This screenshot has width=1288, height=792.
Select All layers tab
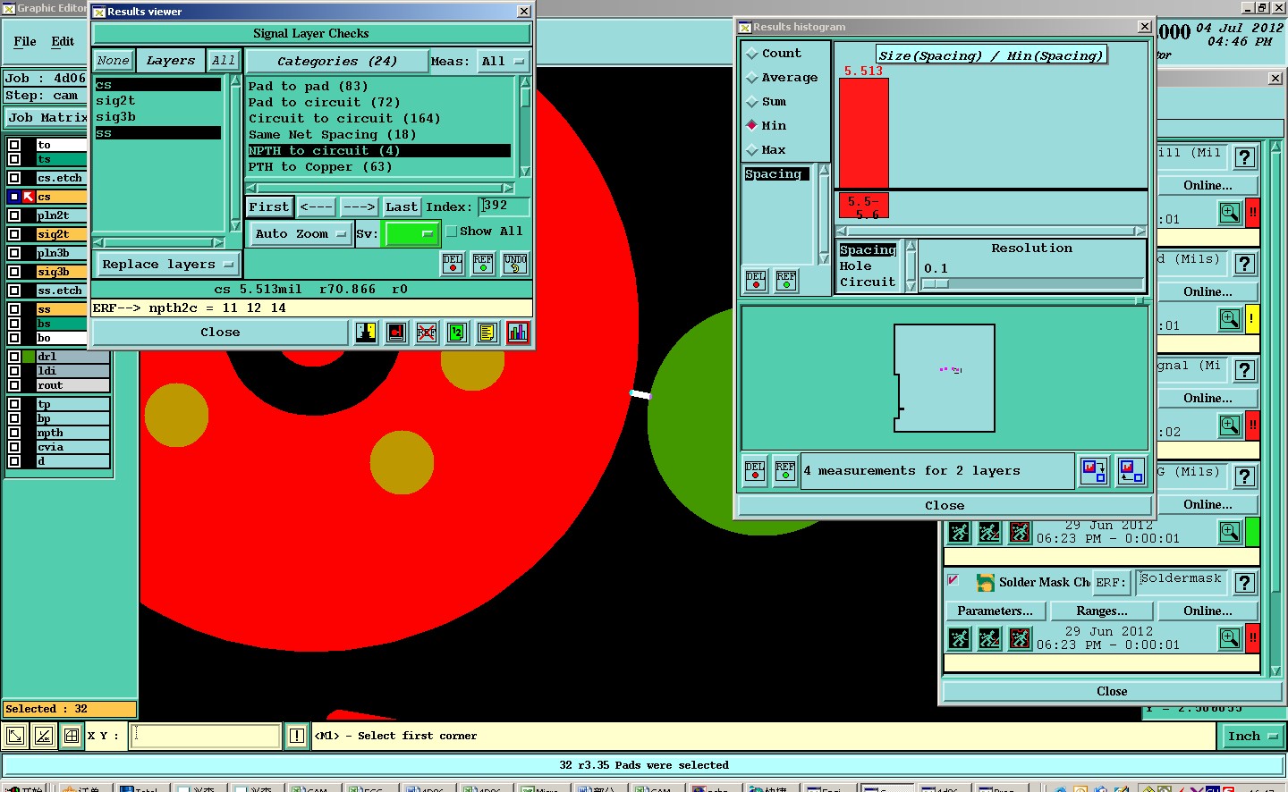(223, 61)
